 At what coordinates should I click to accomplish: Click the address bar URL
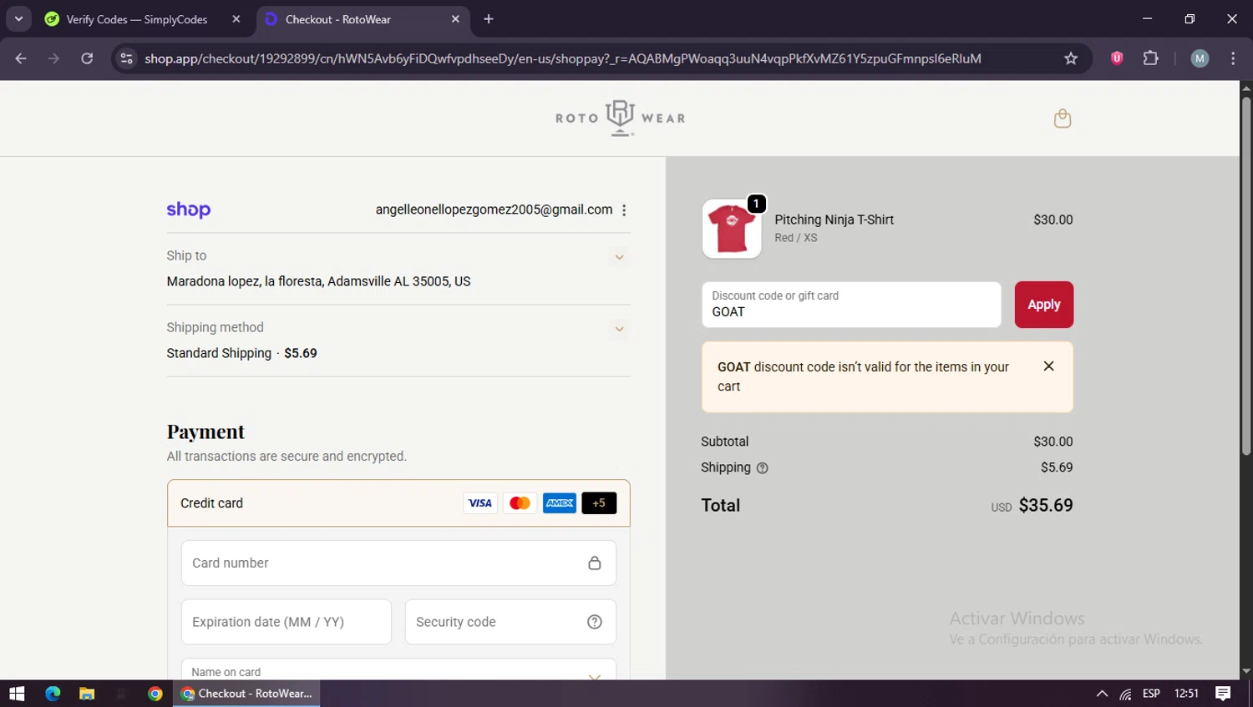(563, 58)
